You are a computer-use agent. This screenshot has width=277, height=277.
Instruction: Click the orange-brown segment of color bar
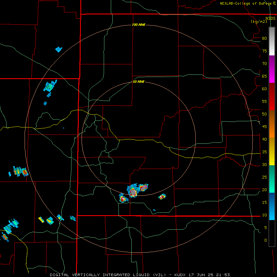[272, 124]
